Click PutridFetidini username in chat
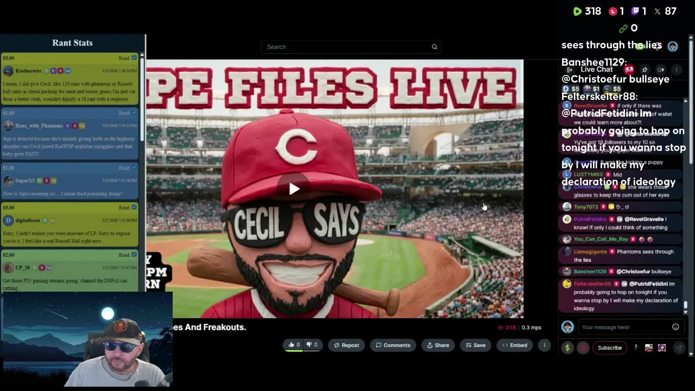The width and height of the screenshot is (695, 391). coord(590,219)
